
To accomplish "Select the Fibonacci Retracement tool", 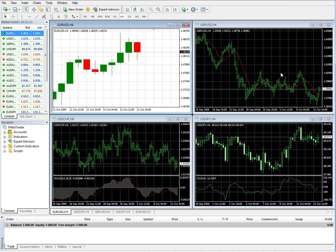I will [x=51, y=16].
